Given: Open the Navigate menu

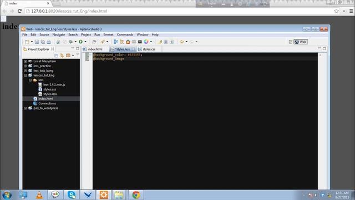Looking at the screenshot, I should [x=59, y=34].
